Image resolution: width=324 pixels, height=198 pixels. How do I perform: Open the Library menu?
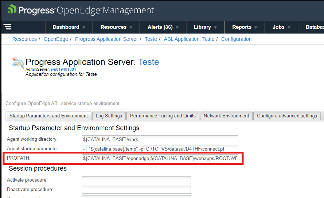202,27
